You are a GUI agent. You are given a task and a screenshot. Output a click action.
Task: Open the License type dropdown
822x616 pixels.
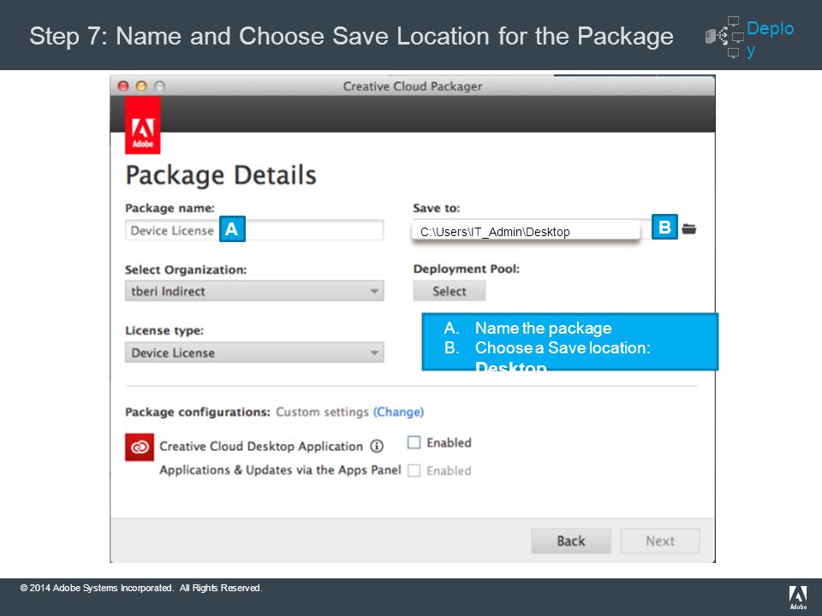pos(254,352)
